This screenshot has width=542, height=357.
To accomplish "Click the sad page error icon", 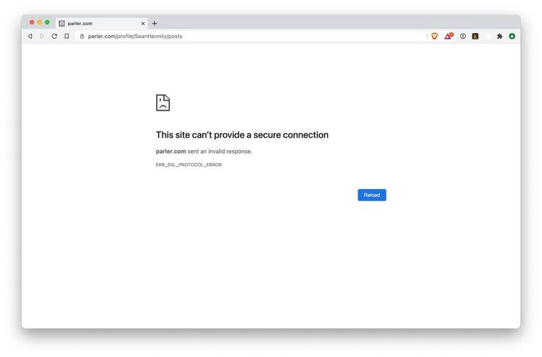I will (x=163, y=103).
